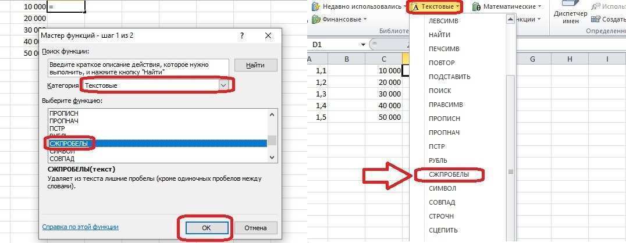Image resolution: width=626 pixels, height=243 pixels.
Task: Open the Категория combo box showing Текстовые
Action: coord(156,85)
